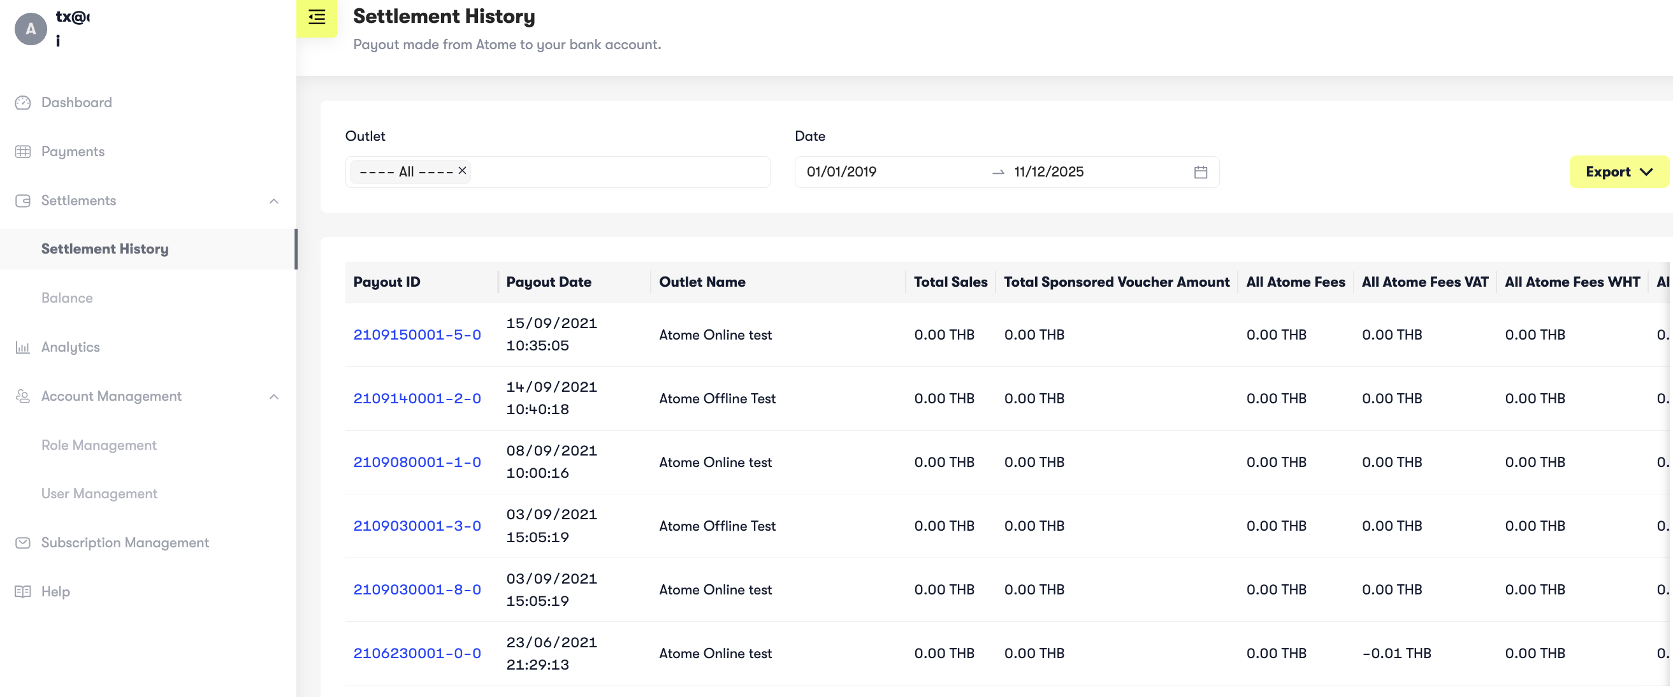
Task: Click the Settlements wallet icon
Action: click(x=23, y=201)
